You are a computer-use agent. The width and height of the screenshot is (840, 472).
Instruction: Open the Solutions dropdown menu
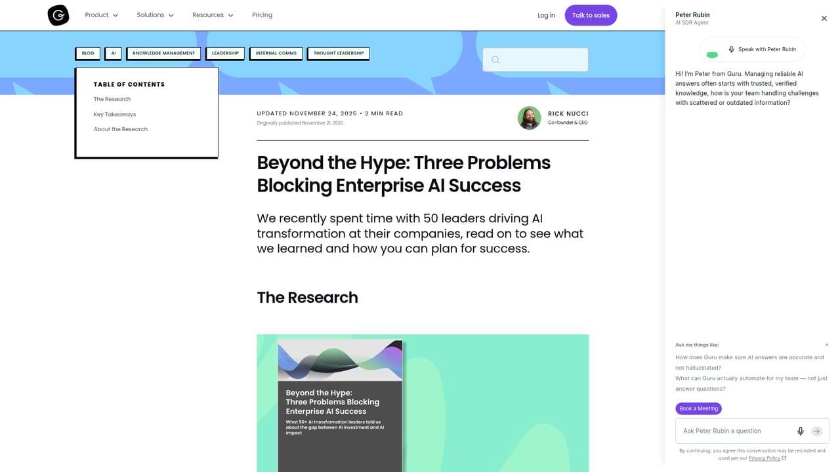click(x=156, y=15)
